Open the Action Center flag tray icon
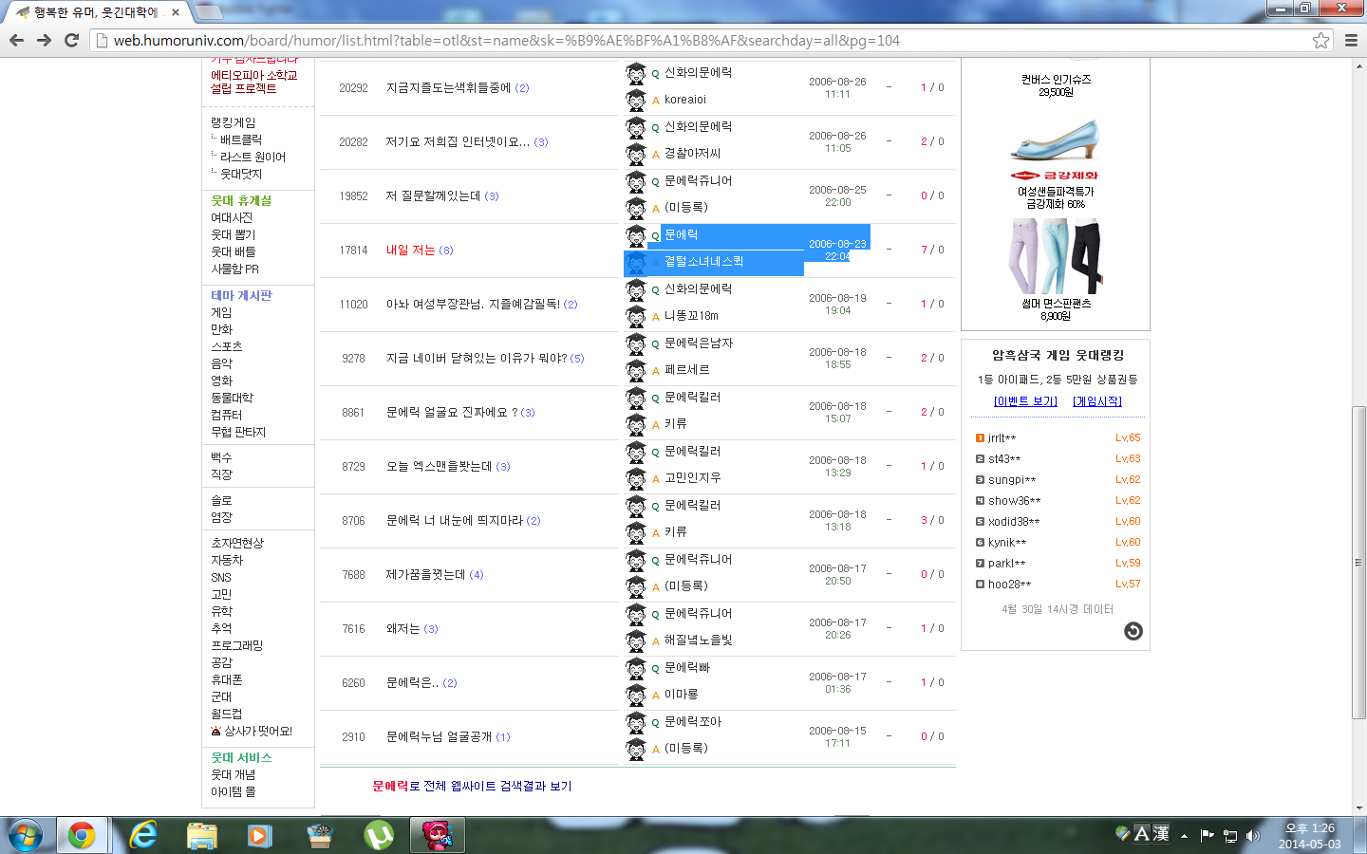Screen dimensions: 1367x854 pos(1207,836)
